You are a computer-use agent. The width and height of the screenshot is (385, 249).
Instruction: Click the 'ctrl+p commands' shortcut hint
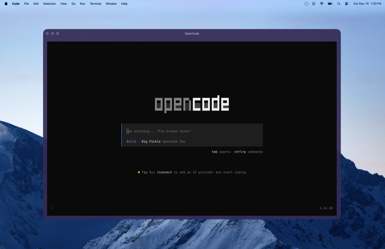pos(248,152)
